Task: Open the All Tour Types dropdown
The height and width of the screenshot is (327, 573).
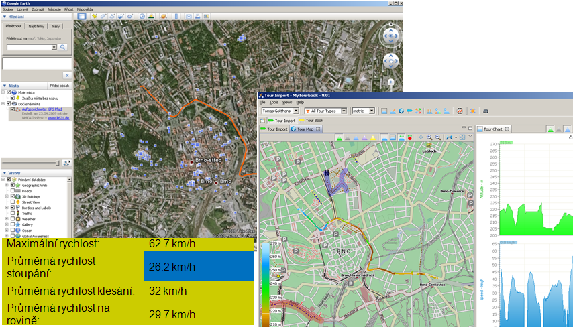Action: coord(344,111)
